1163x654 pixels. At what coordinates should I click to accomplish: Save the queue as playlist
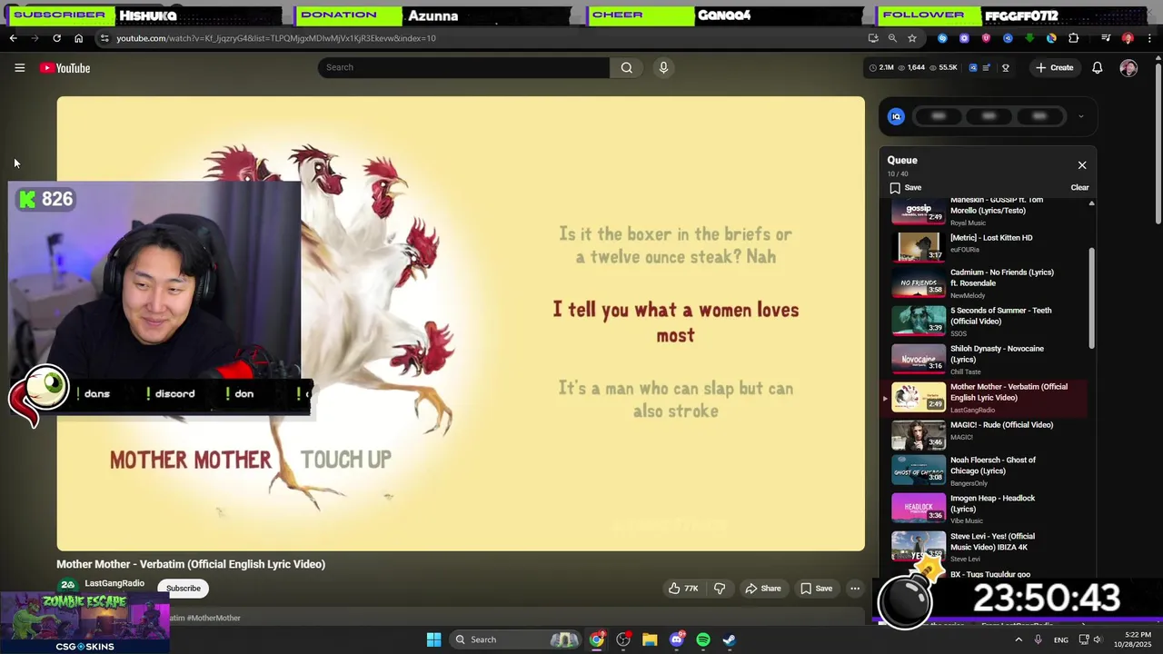[906, 188]
